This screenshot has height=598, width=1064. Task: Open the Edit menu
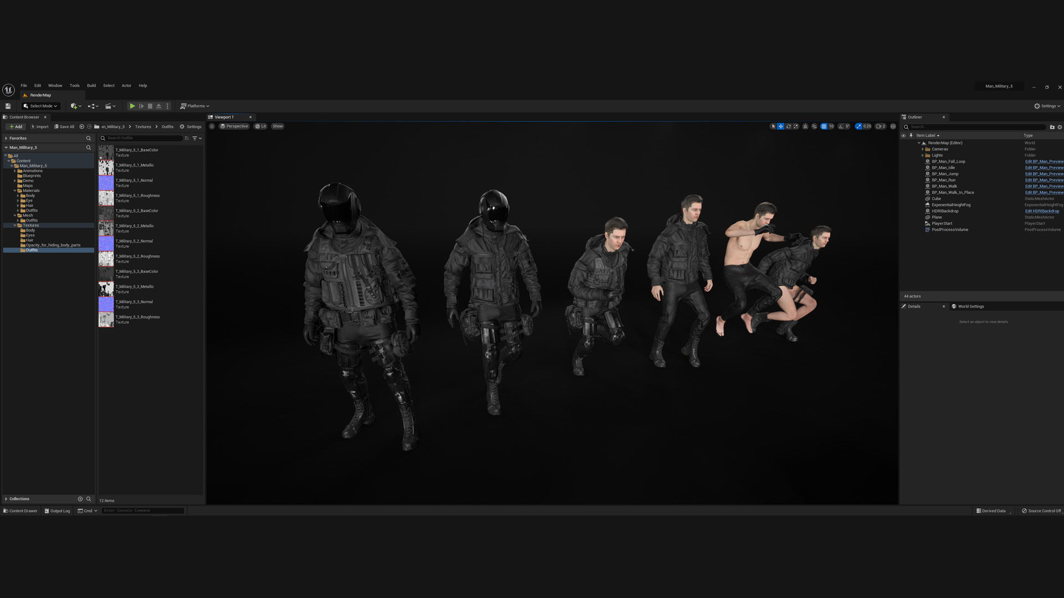click(38, 85)
